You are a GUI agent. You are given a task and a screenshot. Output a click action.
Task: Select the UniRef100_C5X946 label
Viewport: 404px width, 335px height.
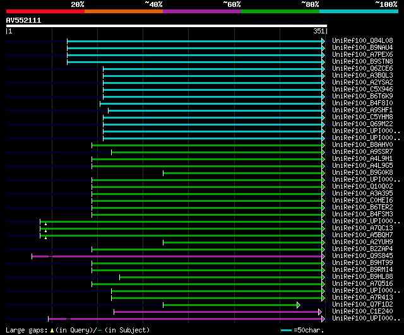[362, 90]
